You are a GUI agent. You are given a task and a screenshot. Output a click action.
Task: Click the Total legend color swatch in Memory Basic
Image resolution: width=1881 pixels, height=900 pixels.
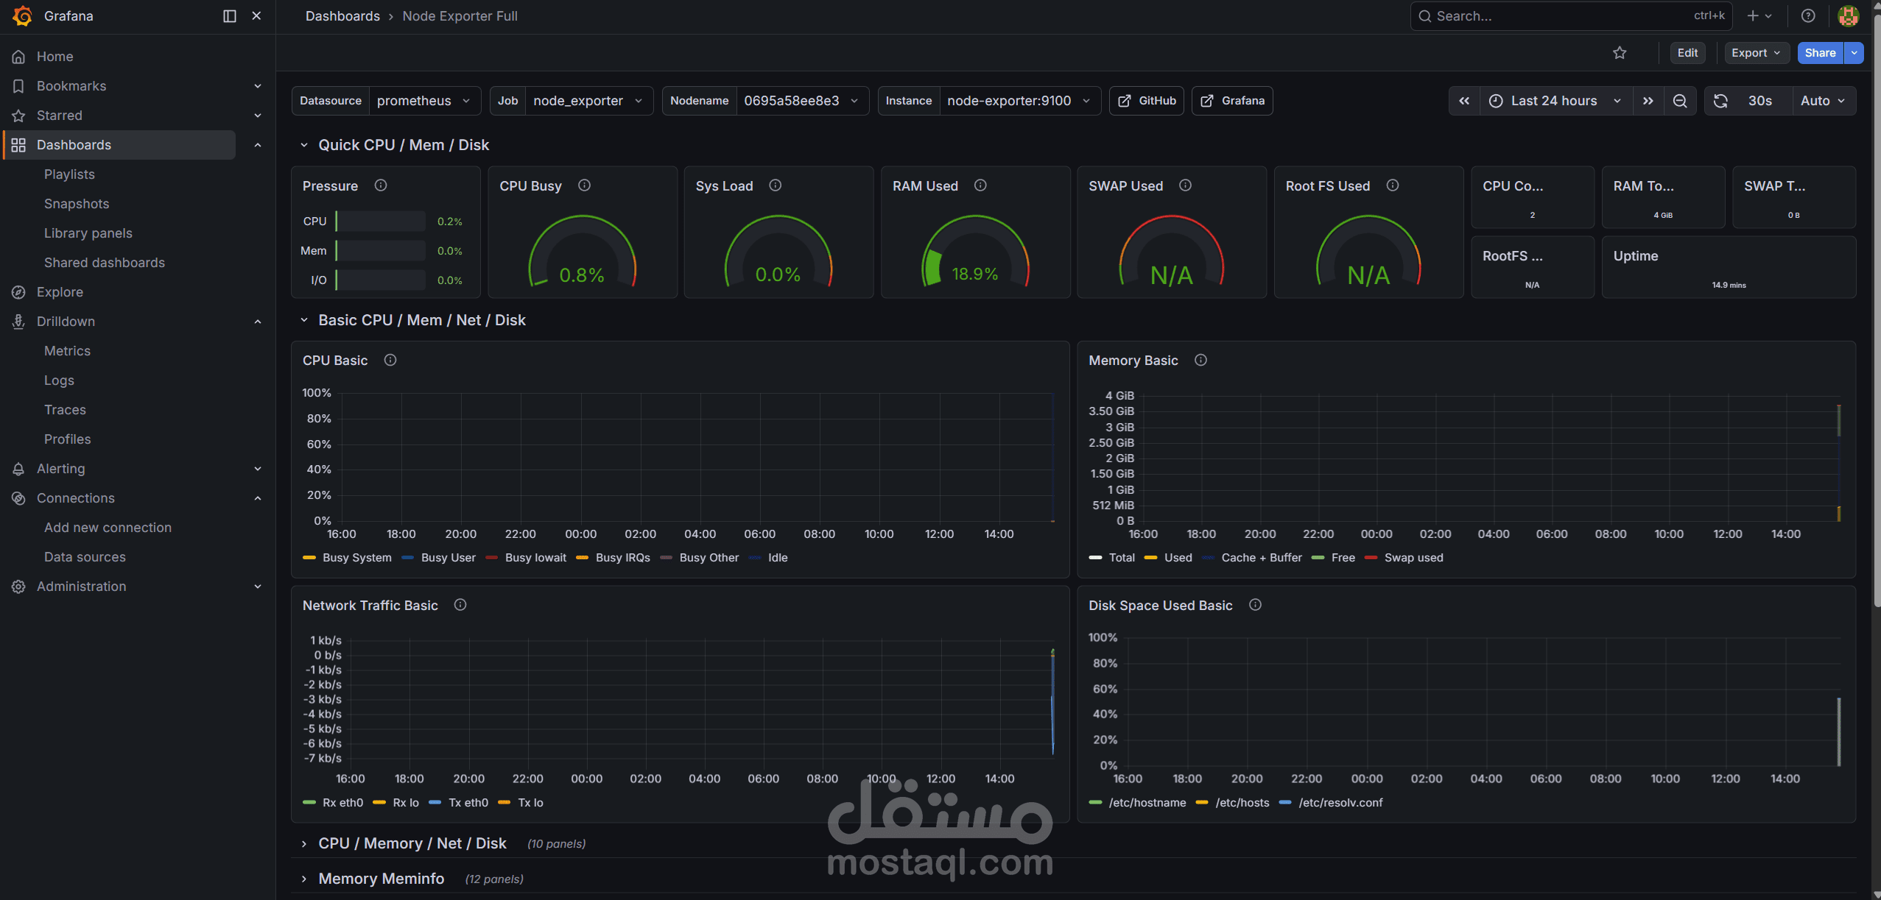[1095, 558]
